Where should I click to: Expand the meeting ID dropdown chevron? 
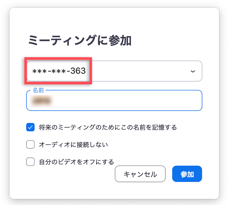click(x=193, y=71)
